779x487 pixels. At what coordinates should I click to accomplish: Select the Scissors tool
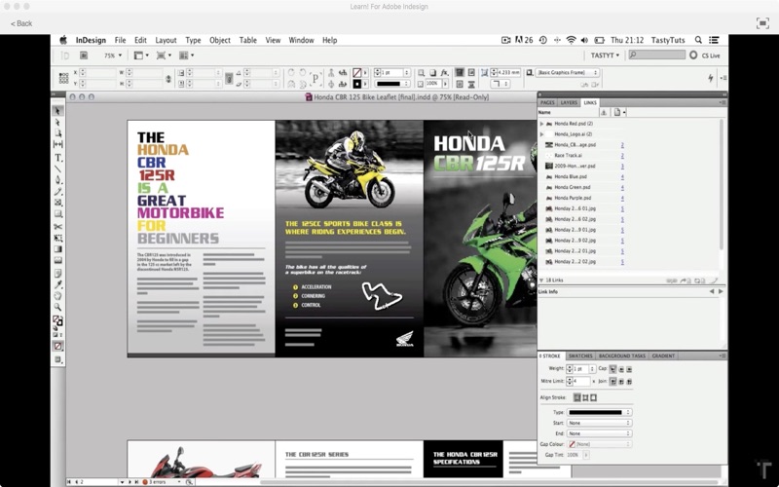(57, 227)
